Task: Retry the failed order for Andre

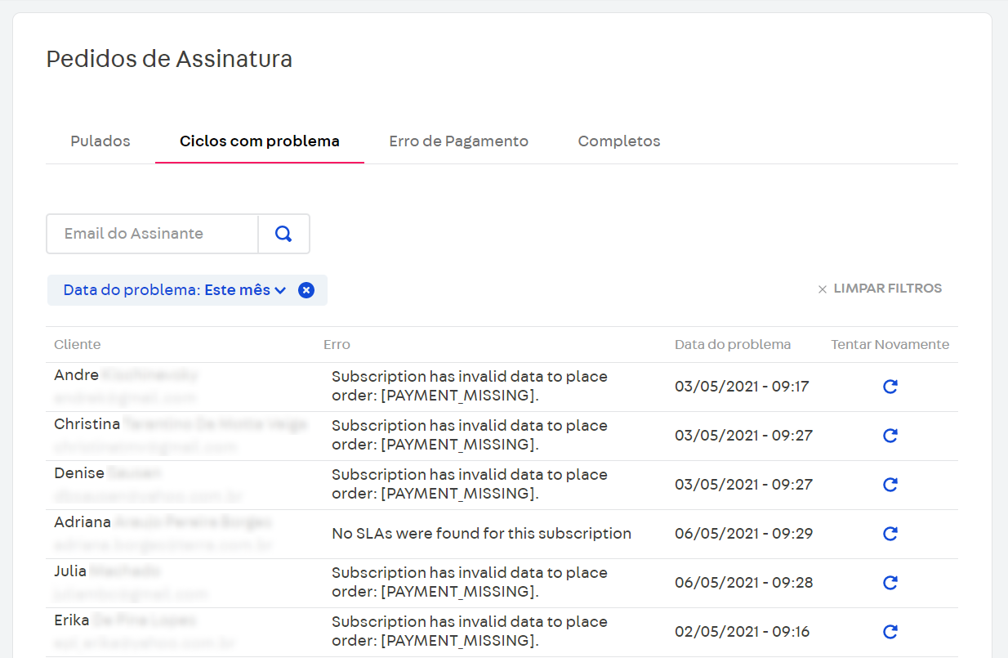Action: coord(890,386)
